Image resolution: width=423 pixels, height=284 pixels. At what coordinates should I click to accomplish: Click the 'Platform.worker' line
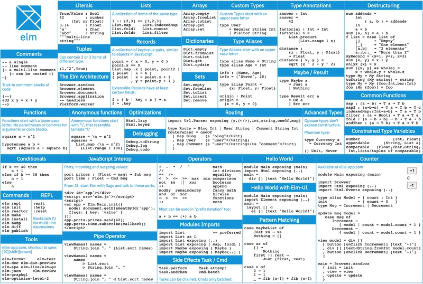point(77,105)
